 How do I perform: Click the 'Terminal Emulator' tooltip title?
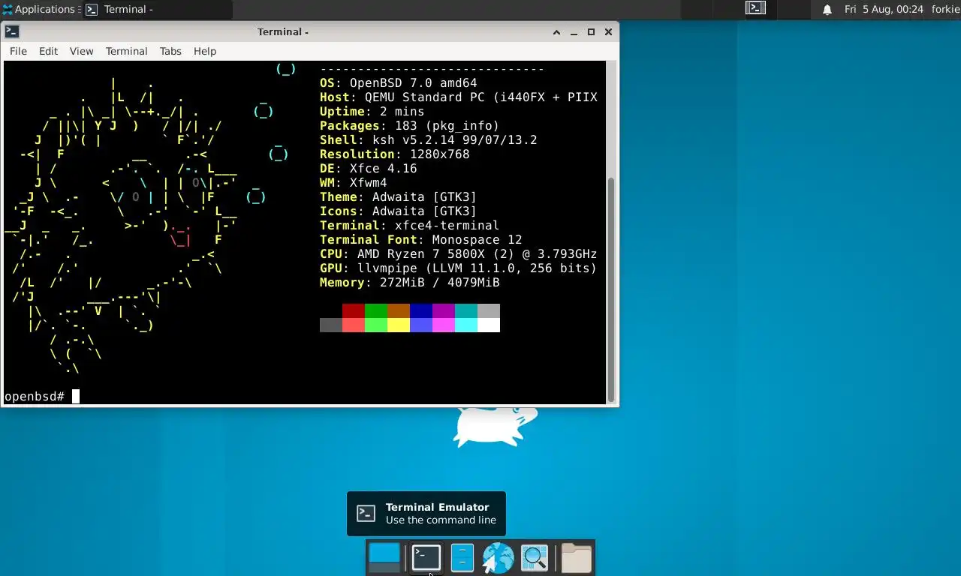pos(437,507)
